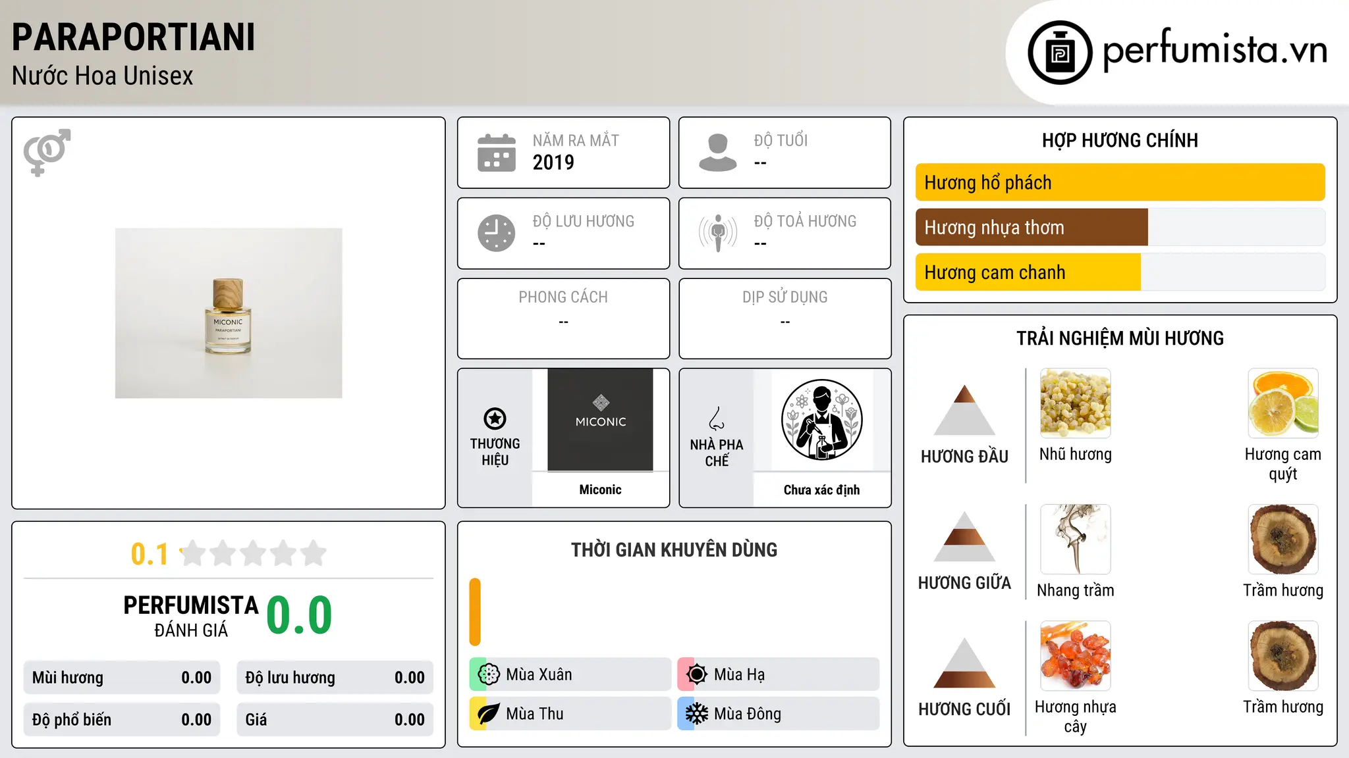This screenshot has width=1349, height=758.
Task: Click the perfumista.vn site name
Action: tap(1215, 50)
